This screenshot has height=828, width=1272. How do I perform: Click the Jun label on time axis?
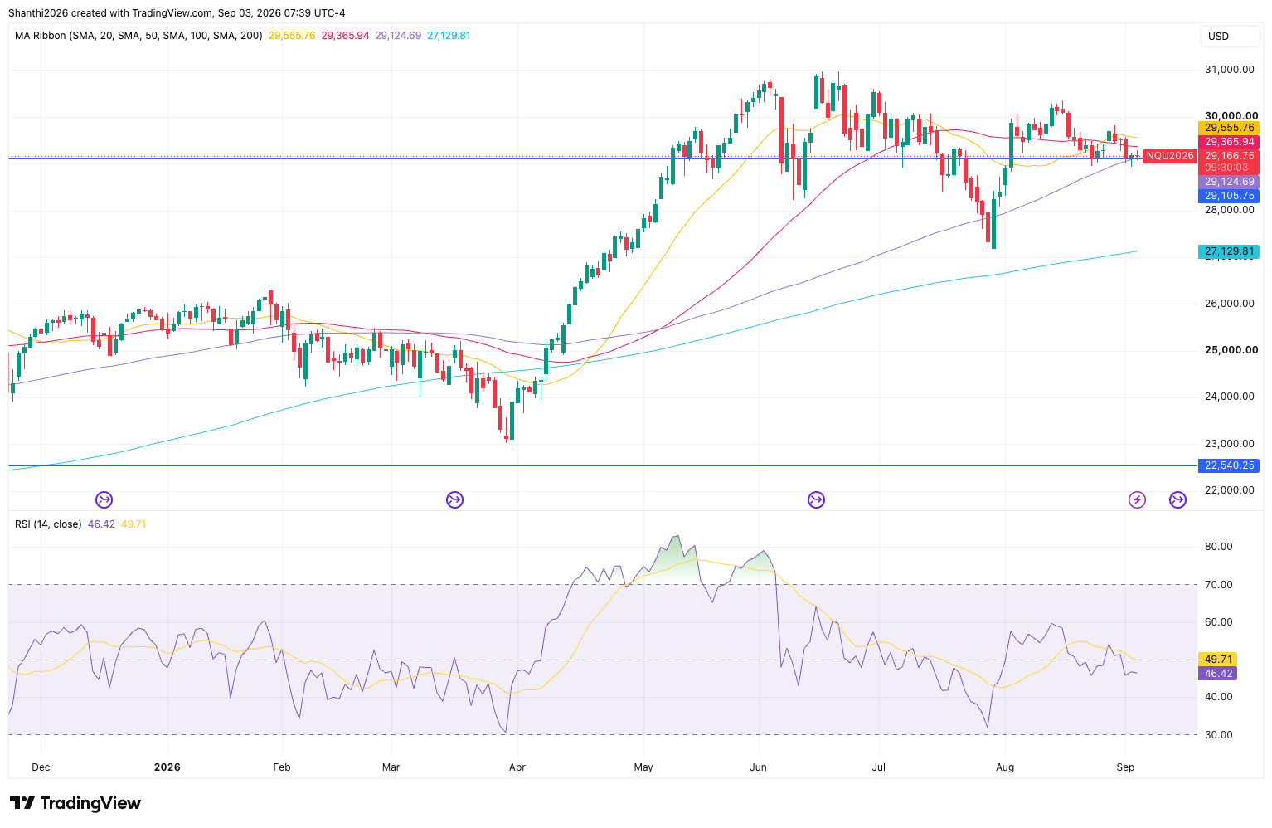click(x=758, y=767)
